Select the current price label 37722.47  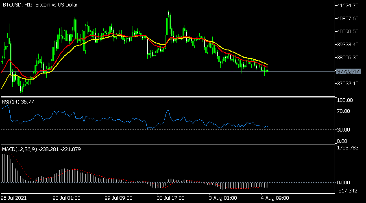348,71
